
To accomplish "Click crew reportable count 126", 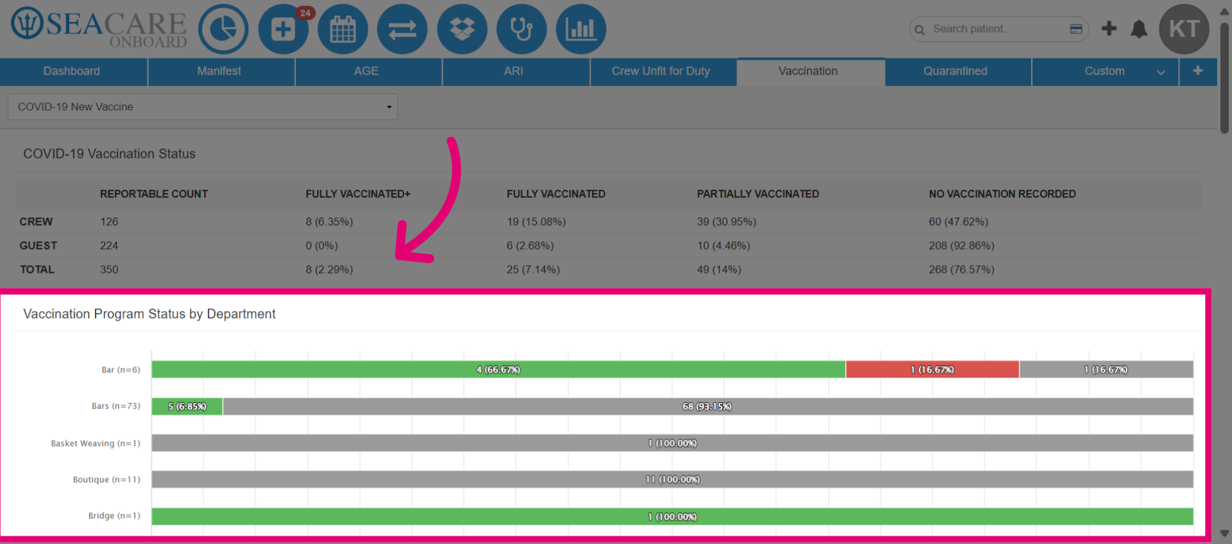I will (109, 222).
